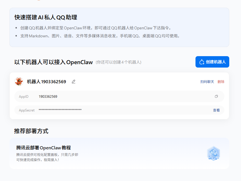Copy the AppID value icon
The height and width of the screenshot is (181, 241).
point(216,96)
